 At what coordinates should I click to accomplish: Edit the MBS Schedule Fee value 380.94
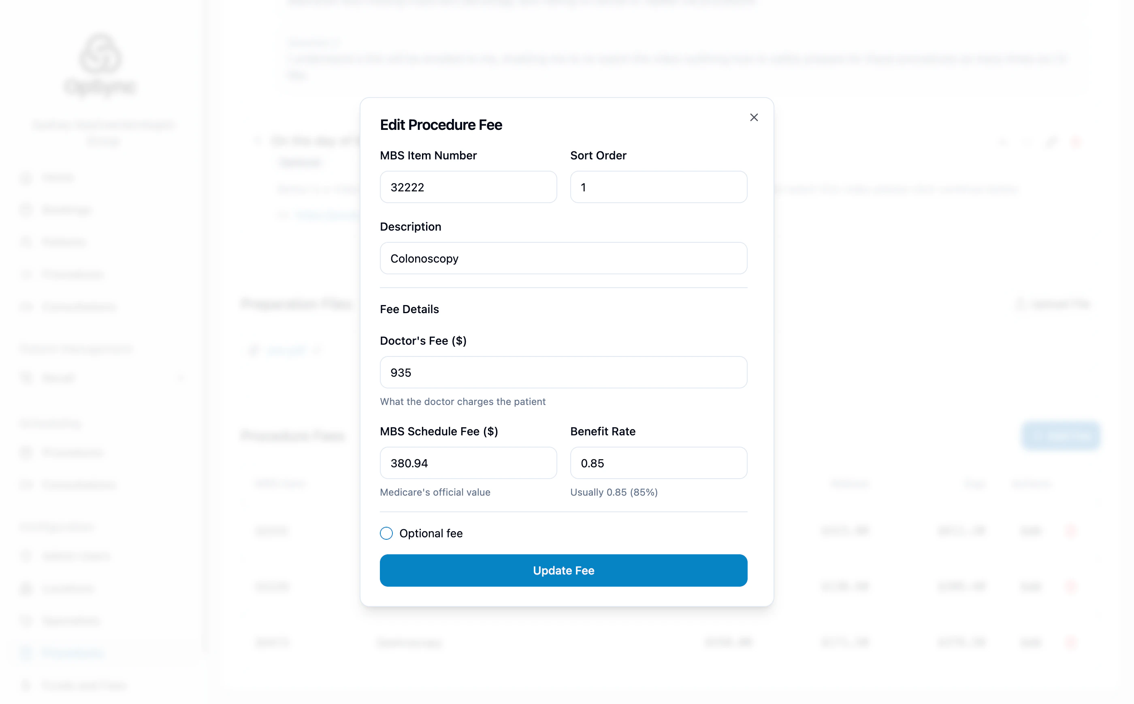click(468, 463)
